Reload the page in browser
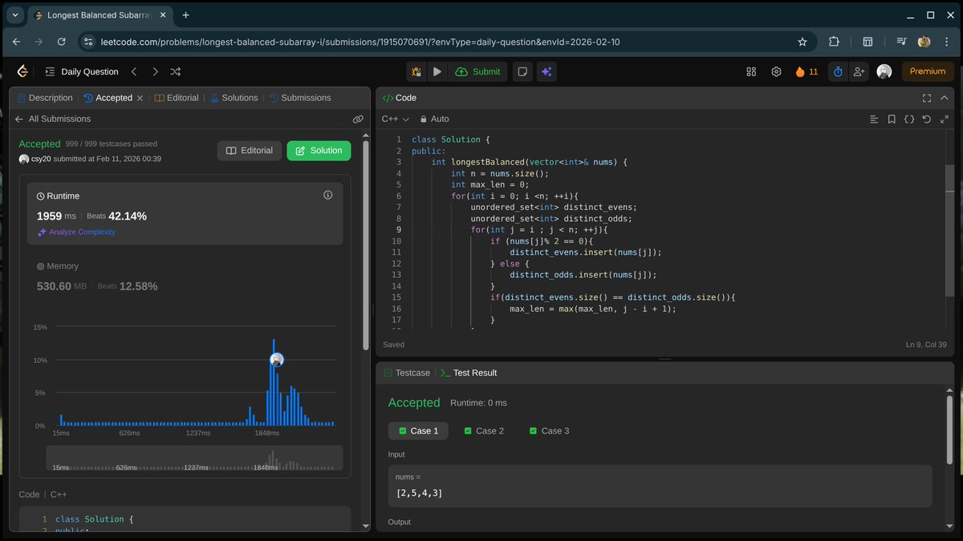963x541 pixels. tap(61, 42)
